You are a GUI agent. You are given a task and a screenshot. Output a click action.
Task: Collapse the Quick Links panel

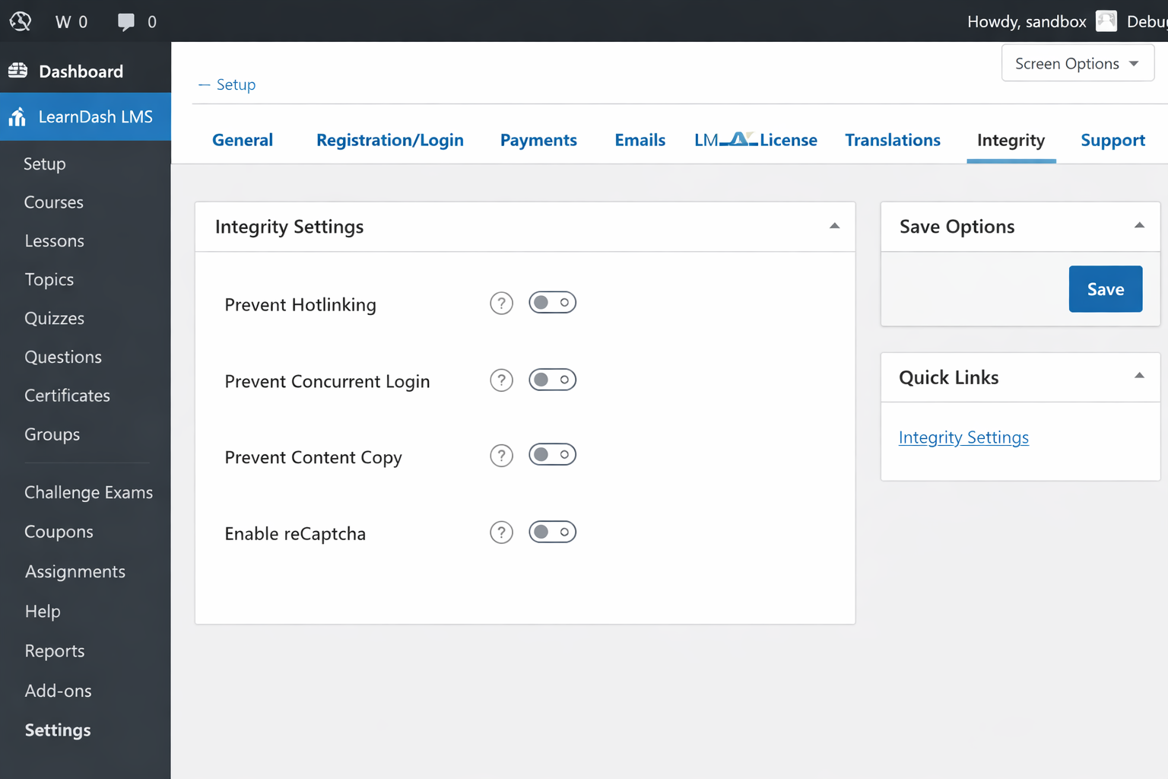pos(1138,376)
